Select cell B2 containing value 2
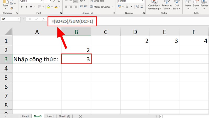Viewport: 209px width, 118px height. tap(76, 50)
